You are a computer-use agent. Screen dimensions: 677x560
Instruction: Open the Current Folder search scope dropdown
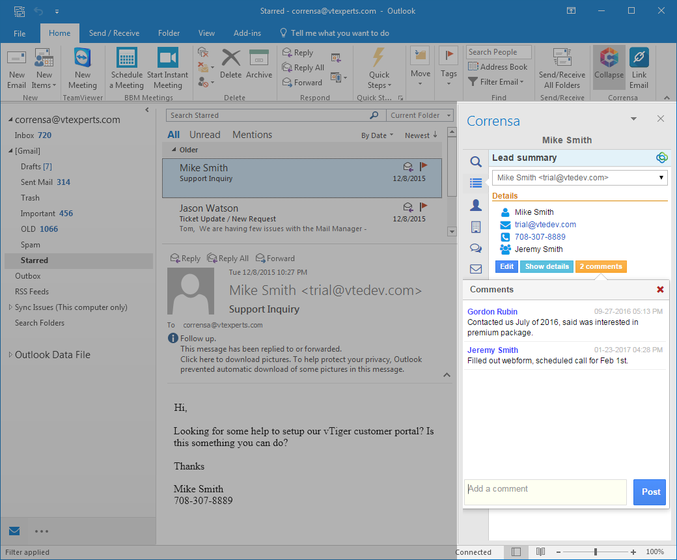(419, 115)
